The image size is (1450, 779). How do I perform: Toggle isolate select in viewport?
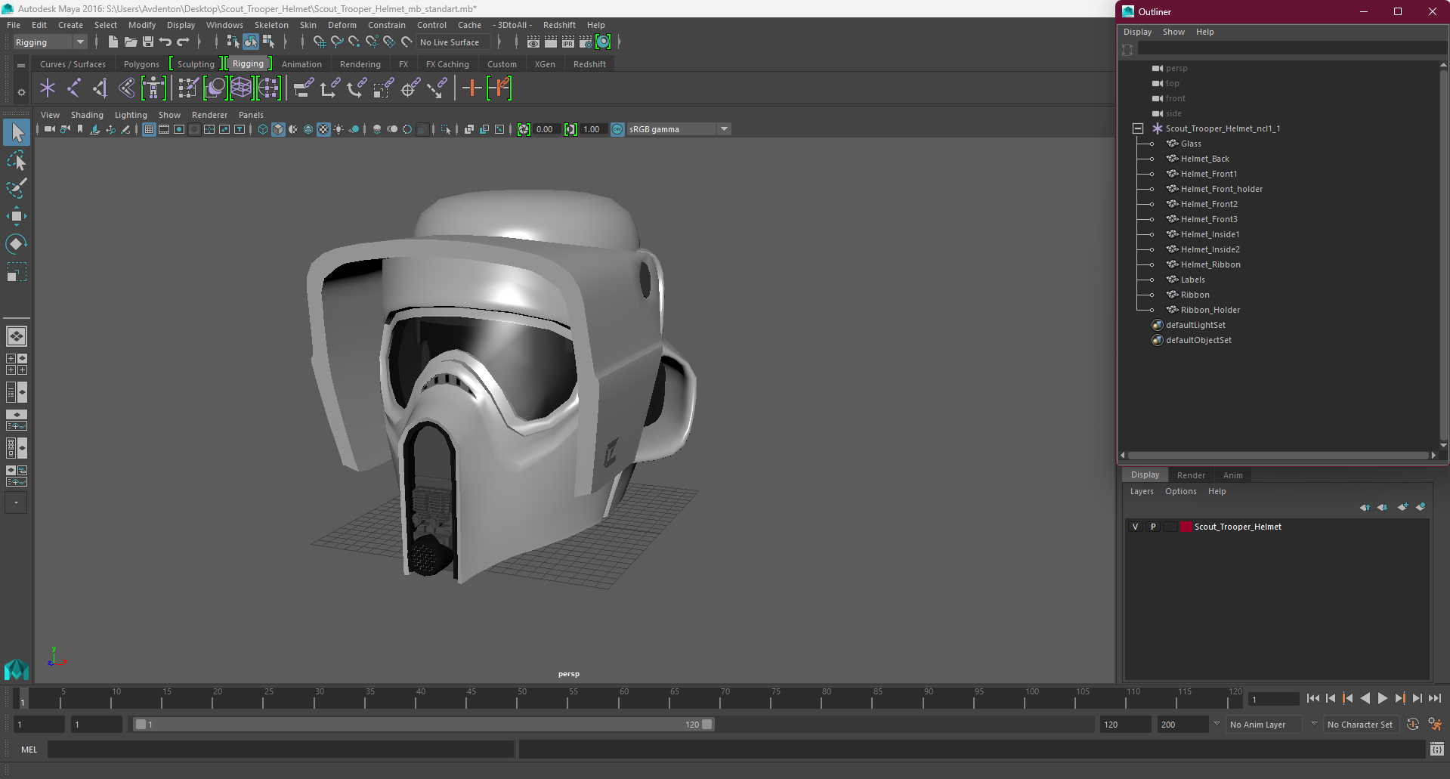pyautogui.click(x=446, y=129)
